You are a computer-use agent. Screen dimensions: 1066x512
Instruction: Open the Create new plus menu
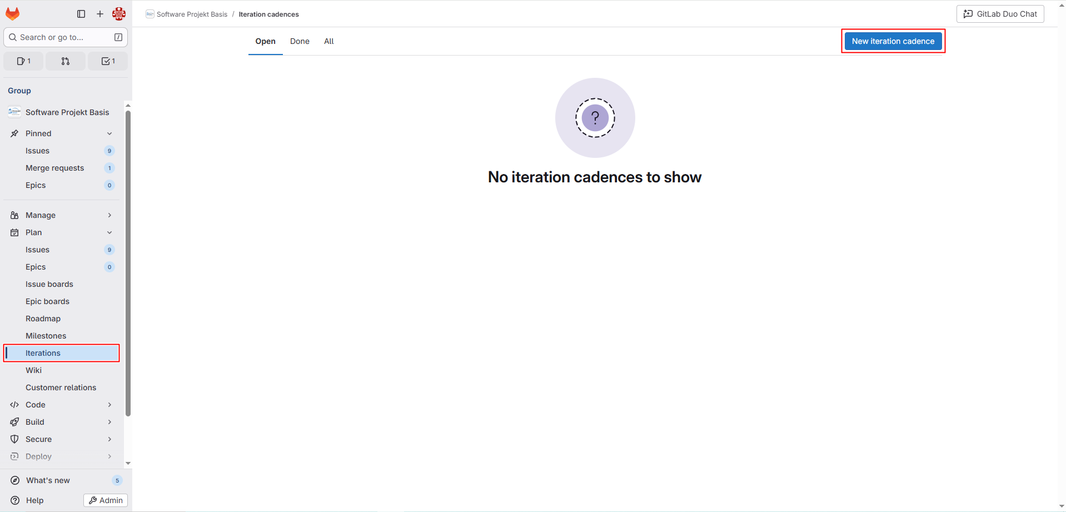pos(100,14)
